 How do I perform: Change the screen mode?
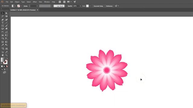[5, 73]
